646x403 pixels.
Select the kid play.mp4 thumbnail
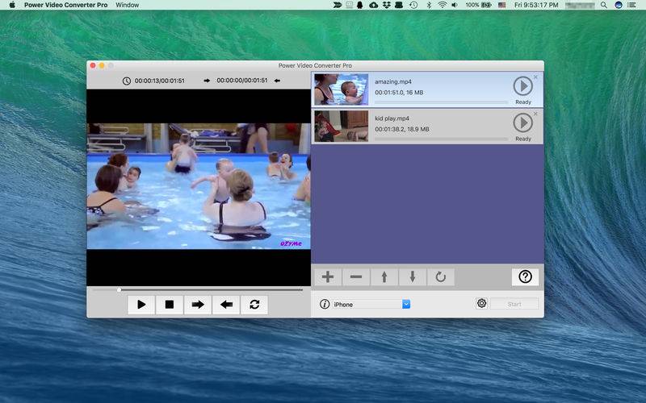[x=341, y=127]
